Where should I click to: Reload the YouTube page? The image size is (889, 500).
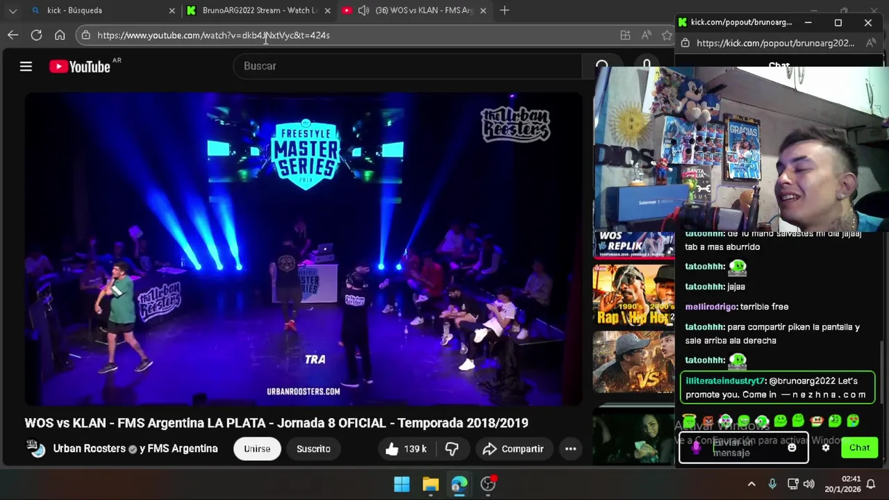(x=36, y=35)
